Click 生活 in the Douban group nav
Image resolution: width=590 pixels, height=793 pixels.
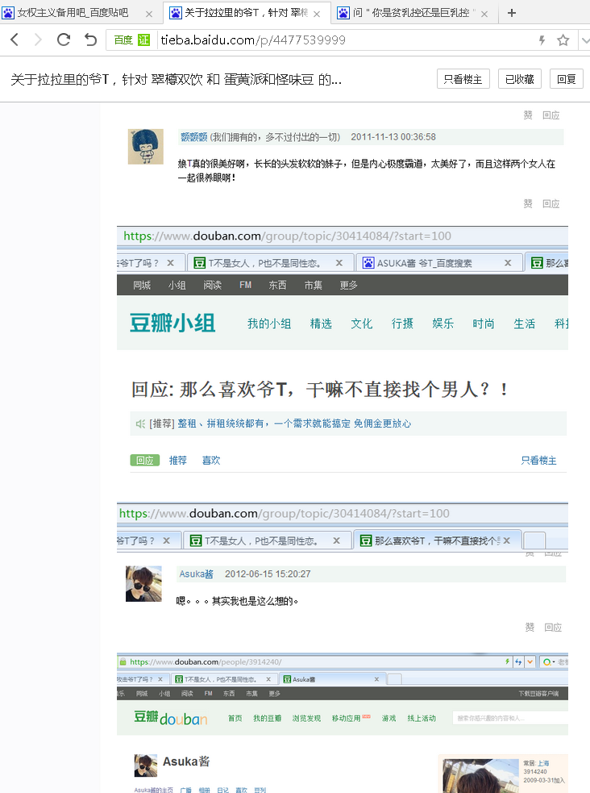pos(525,323)
